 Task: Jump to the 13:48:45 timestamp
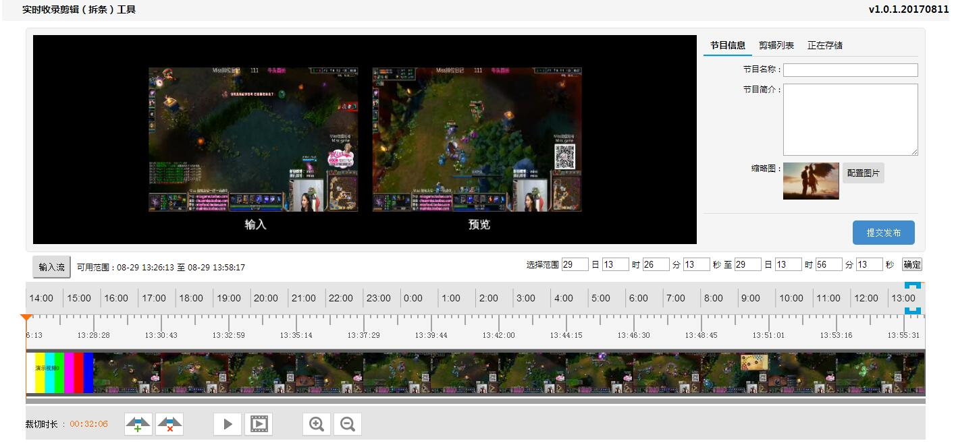point(701,335)
